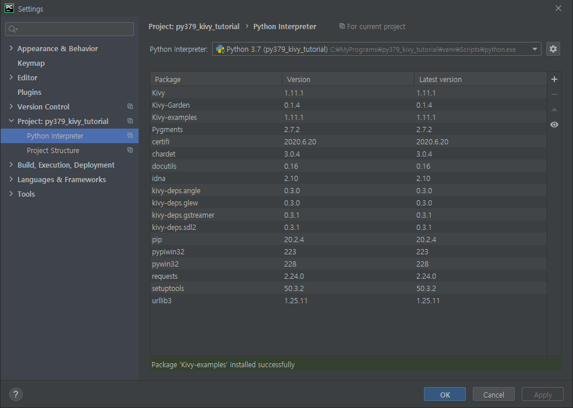Screen dimensions: 573x408
Task: Click Project: py379_kivy_tutorial breadcrumb
Action: point(194,27)
